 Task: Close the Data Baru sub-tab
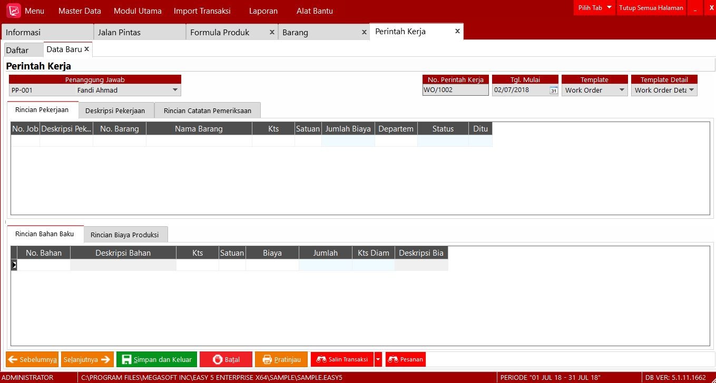(x=87, y=49)
